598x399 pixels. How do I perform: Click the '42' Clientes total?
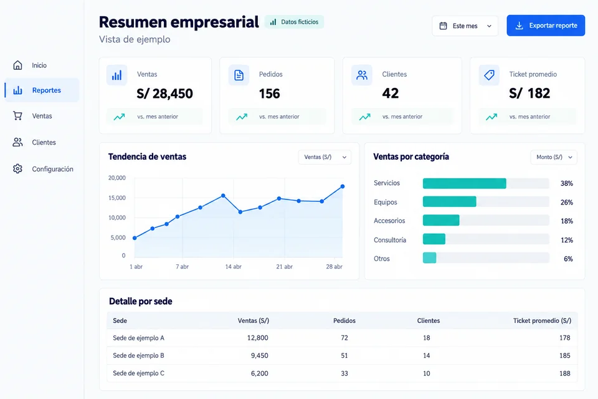391,93
